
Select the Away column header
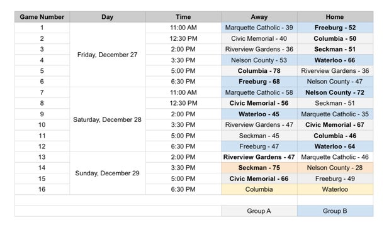click(x=259, y=17)
